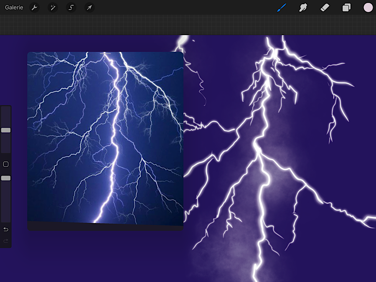Open the Layers panel
The image size is (376, 282).
coord(346,8)
